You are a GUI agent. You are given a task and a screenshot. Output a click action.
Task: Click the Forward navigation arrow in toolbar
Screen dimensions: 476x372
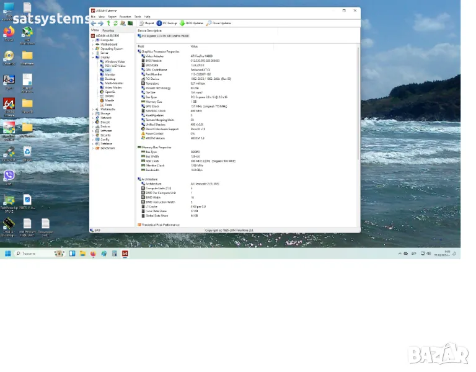point(100,23)
